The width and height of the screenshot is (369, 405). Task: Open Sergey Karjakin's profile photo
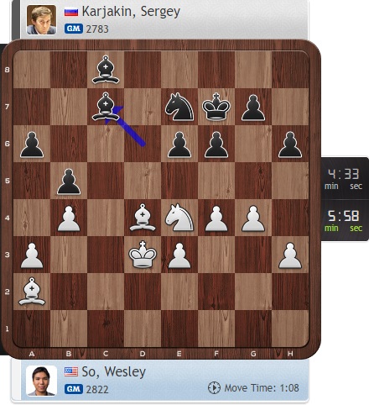pos(41,20)
